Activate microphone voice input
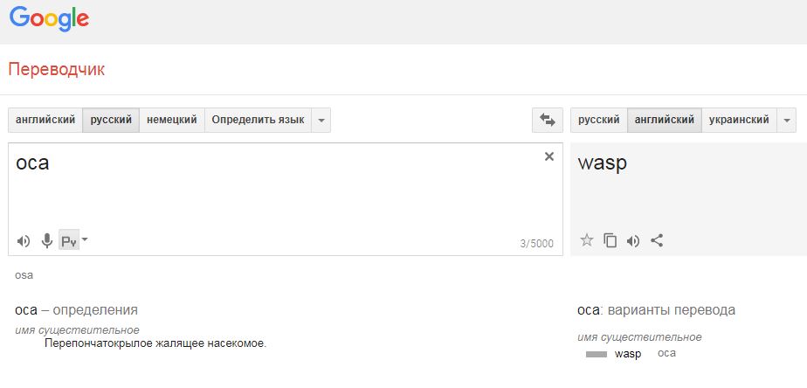807x388 pixels. click(47, 240)
